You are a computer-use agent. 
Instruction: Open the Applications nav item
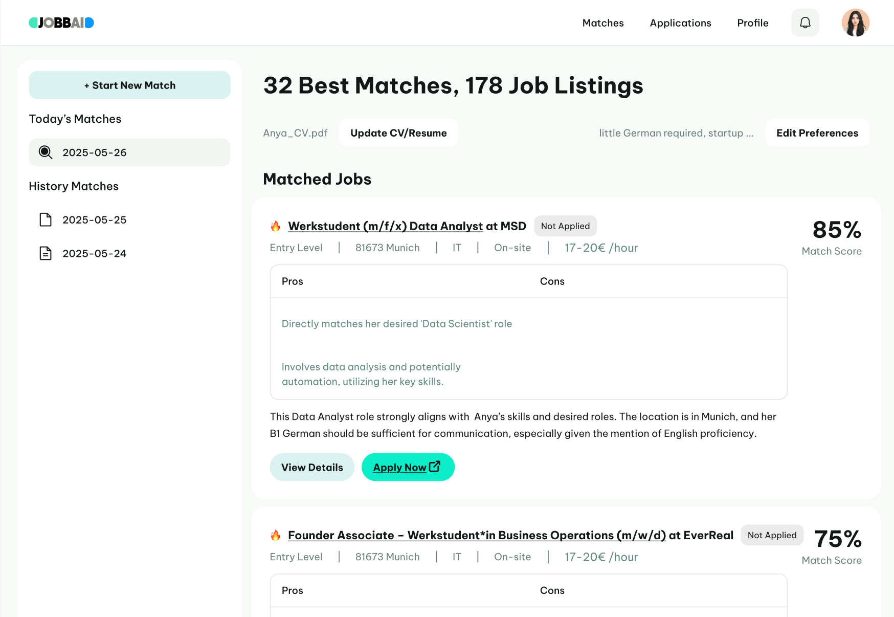(x=680, y=23)
